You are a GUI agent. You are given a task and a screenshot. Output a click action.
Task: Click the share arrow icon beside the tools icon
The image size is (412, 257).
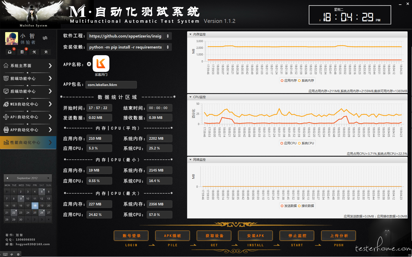[46, 52]
